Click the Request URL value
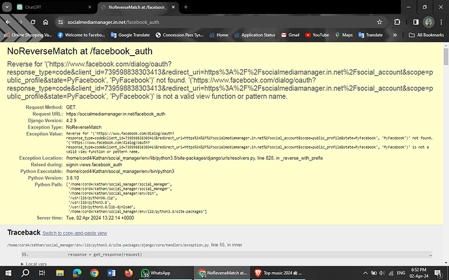Viewport: 449px width, 280px height. [116, 114]
